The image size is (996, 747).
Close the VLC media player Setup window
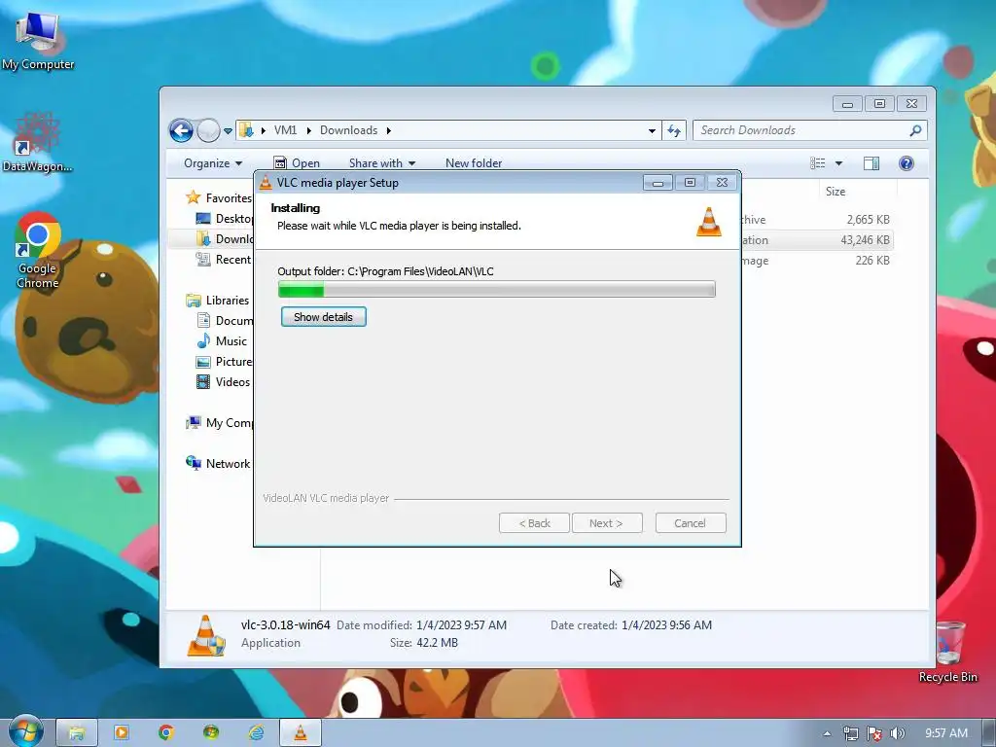tap(722, 183)
